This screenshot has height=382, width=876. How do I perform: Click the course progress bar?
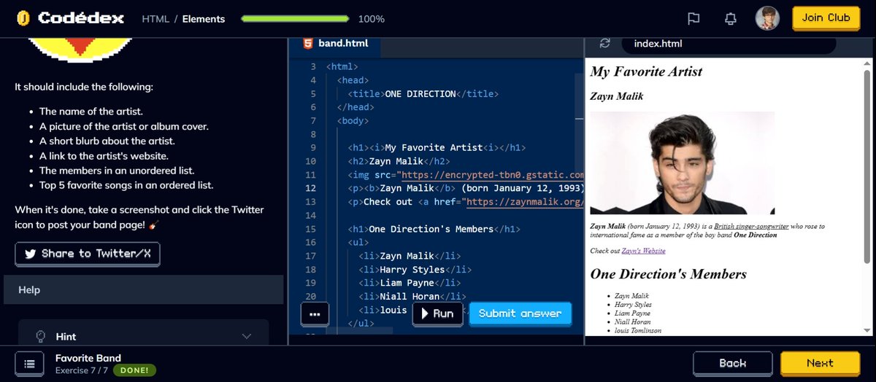(295, 19)
